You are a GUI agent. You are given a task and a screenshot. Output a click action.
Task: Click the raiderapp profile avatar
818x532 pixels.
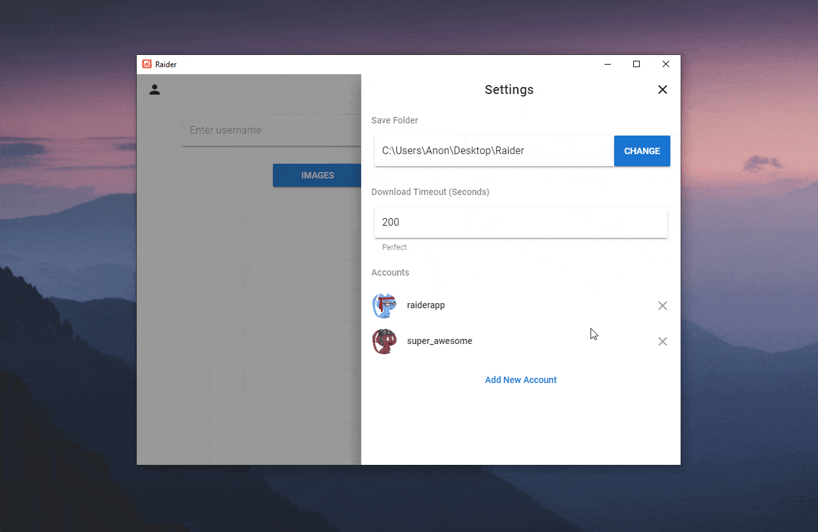click(x=385, y=306)
